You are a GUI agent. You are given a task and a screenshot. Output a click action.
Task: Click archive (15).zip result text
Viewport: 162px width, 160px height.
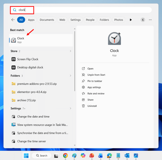(x=26, y=100)
